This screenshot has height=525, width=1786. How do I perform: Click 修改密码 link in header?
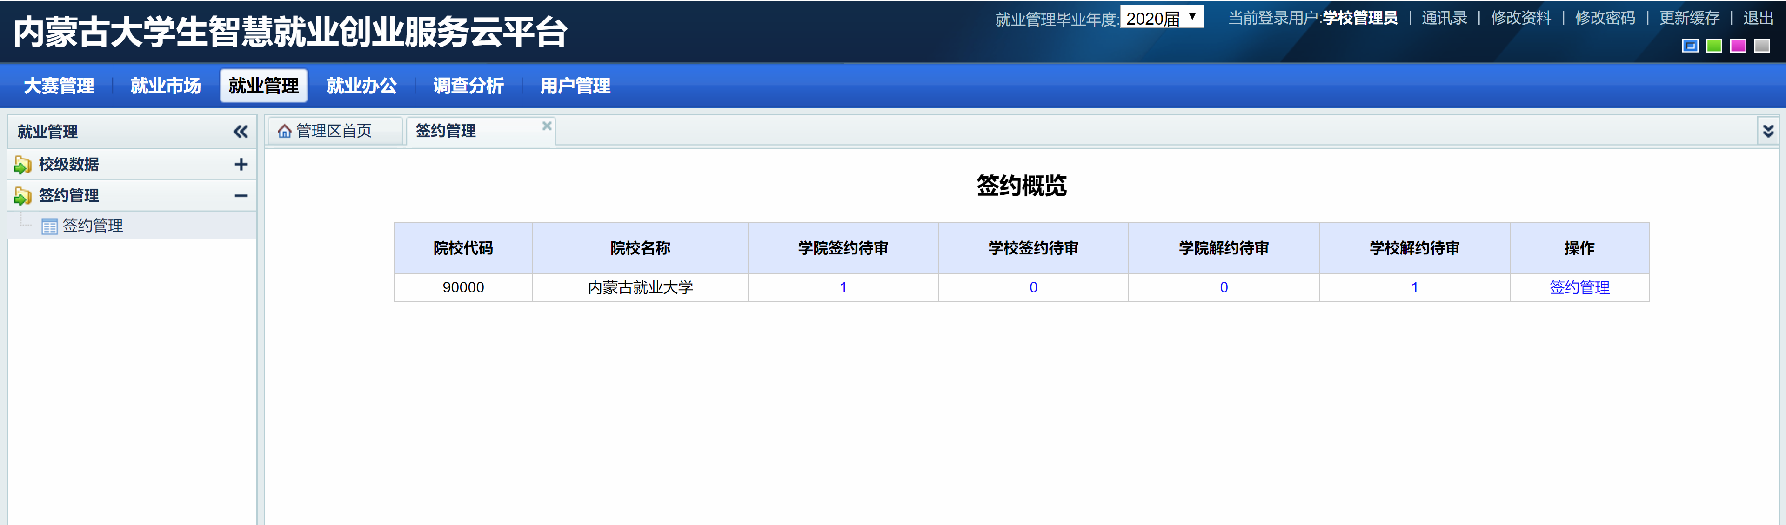(x=1605, y=18)
